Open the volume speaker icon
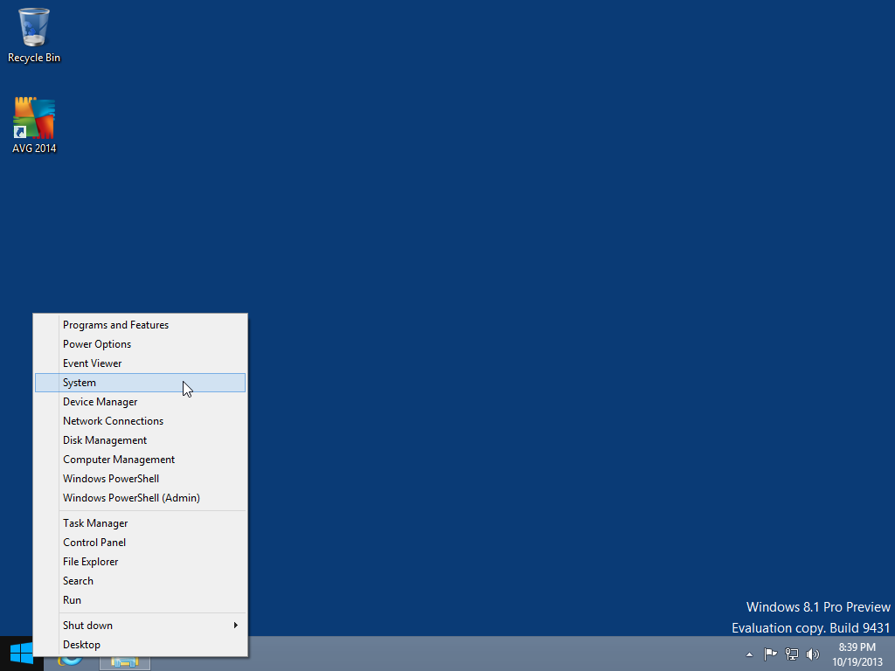Image resolution: width=895 pixels, height=671 pixels. coord(812,654)
